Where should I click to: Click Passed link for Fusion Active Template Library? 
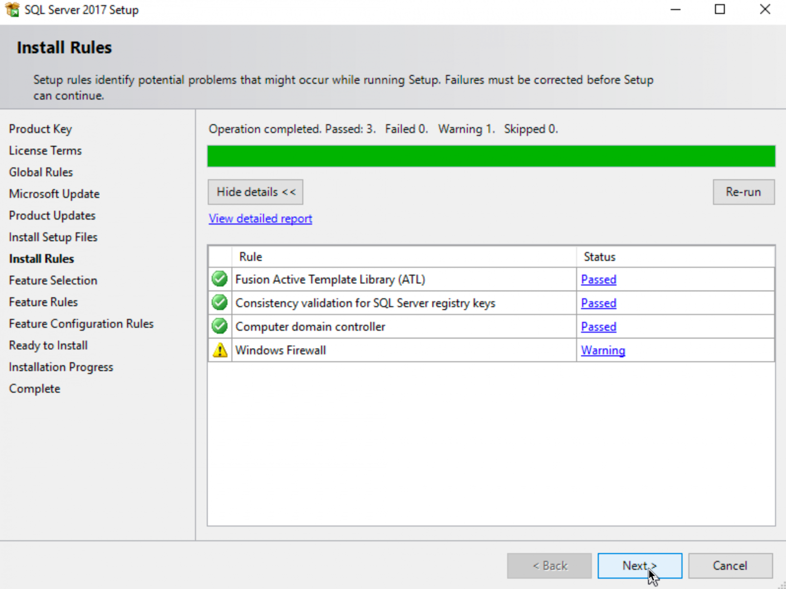pyautogui.click(x=598, y=279)
